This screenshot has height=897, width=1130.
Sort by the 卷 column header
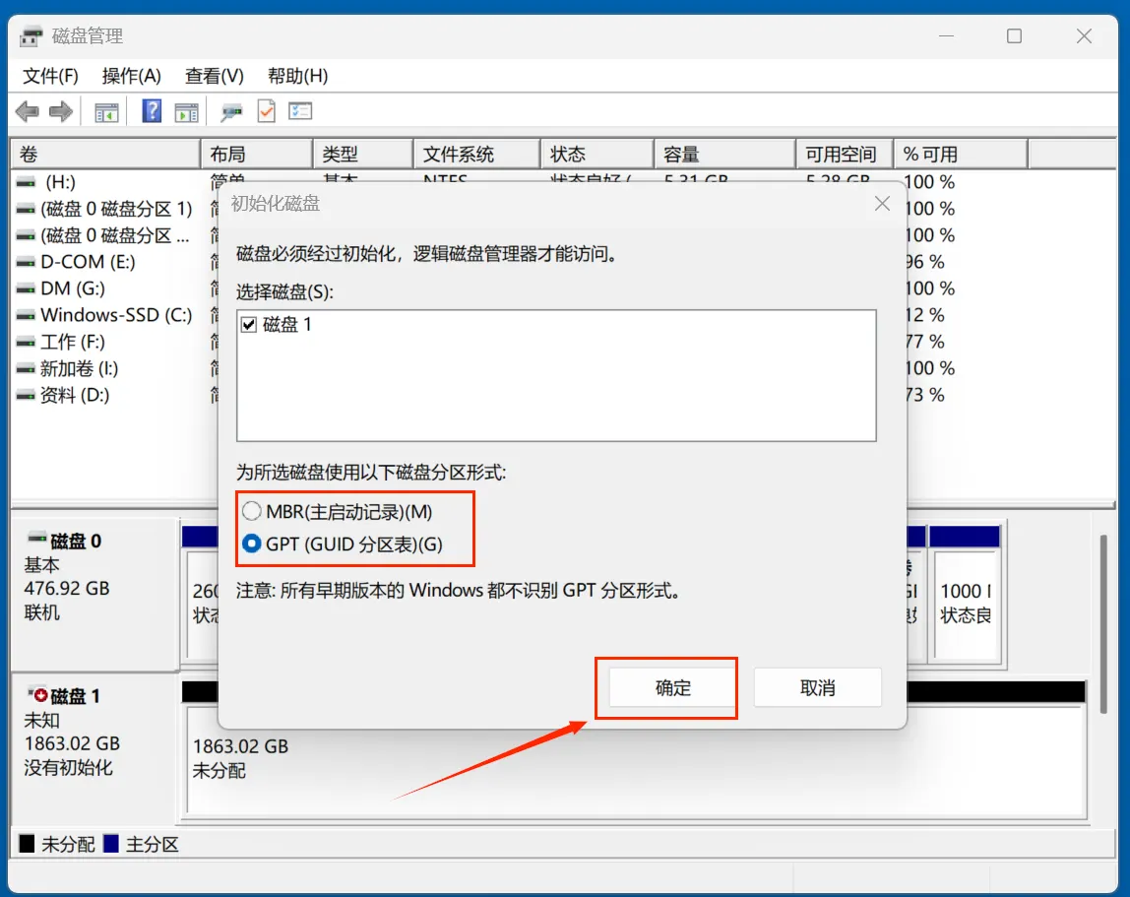pyautogui.click(x=106, y=155)
